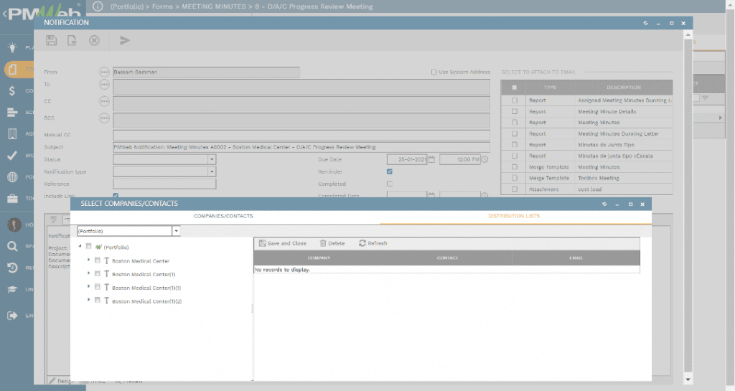The height and width of the screenshot is (391, 735).
Task: Open the CC contact picker button
Action: click(104, 102)
